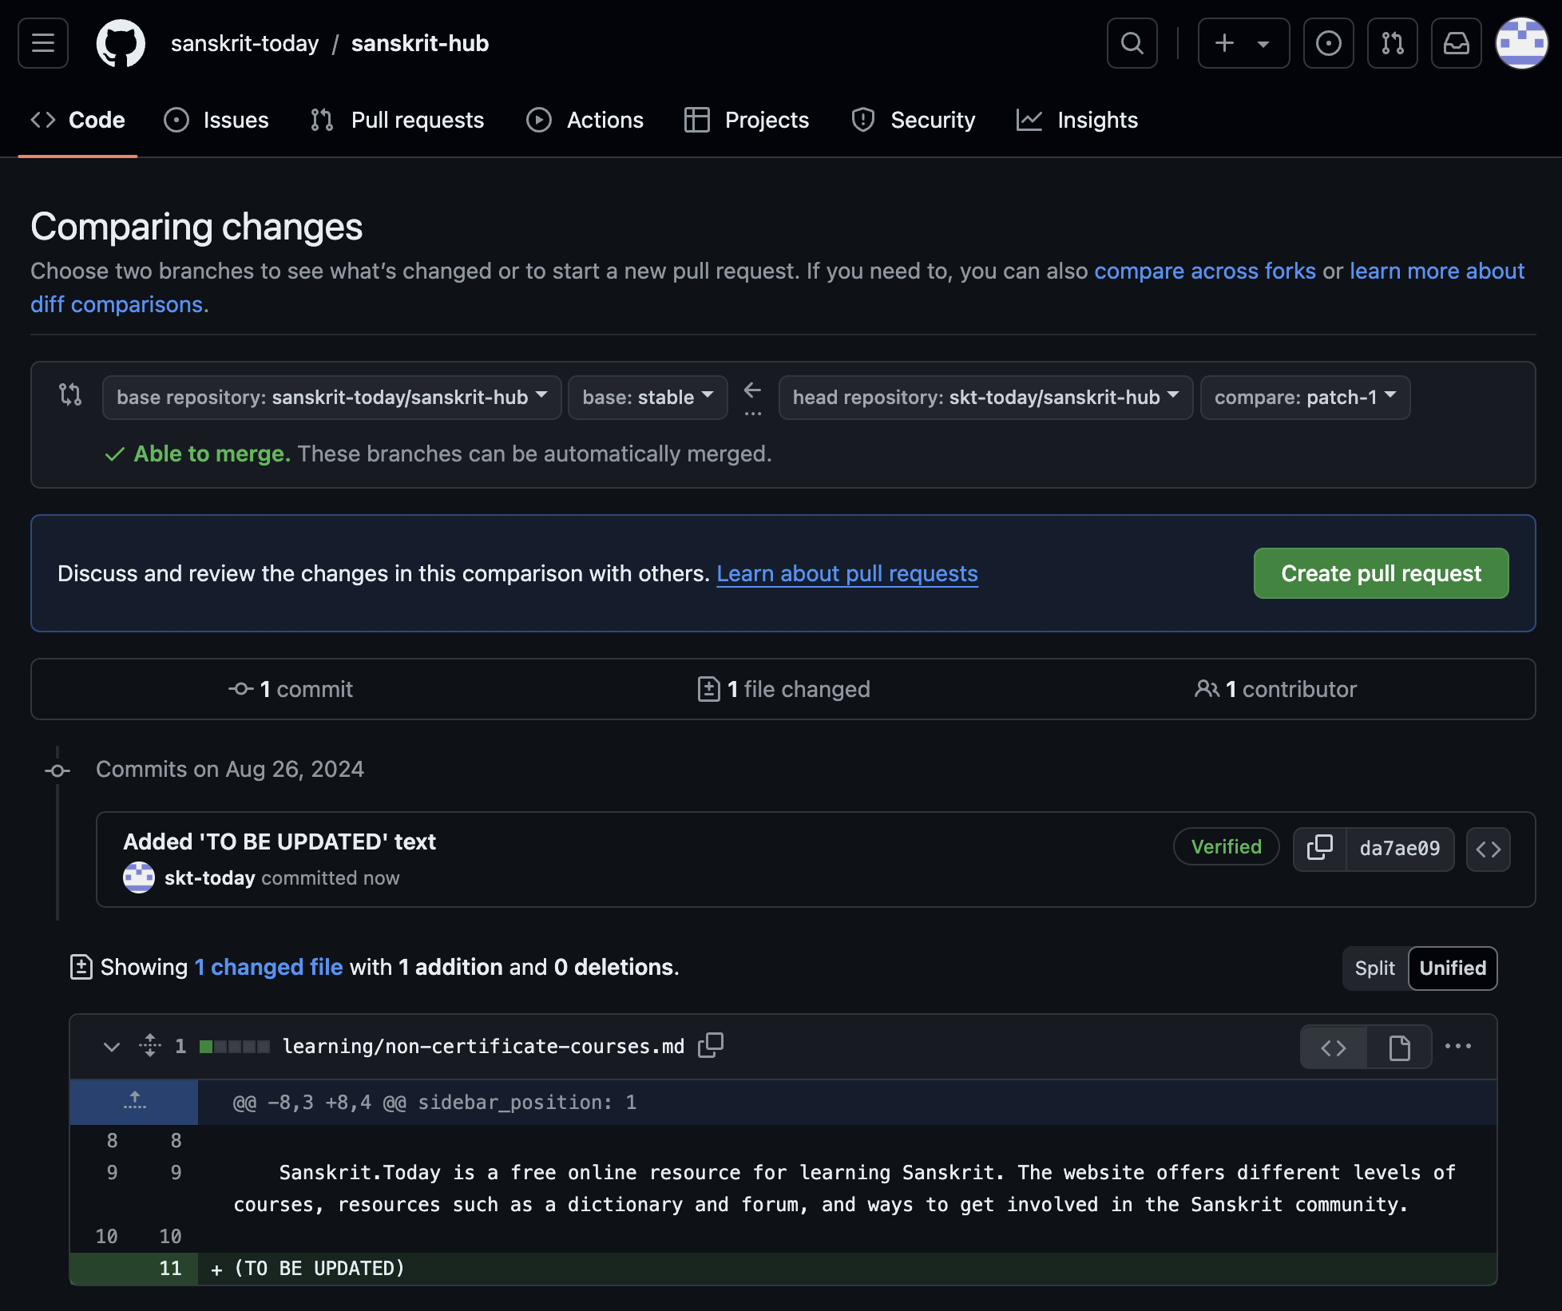The width and height of the screenshot is (1562, 1311).
Task: Show rendered rich diff of file
Action: pos(1399,1047)
